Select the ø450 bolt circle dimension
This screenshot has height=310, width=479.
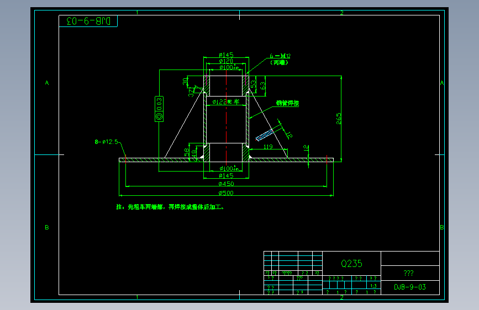[x=226, y=184]
